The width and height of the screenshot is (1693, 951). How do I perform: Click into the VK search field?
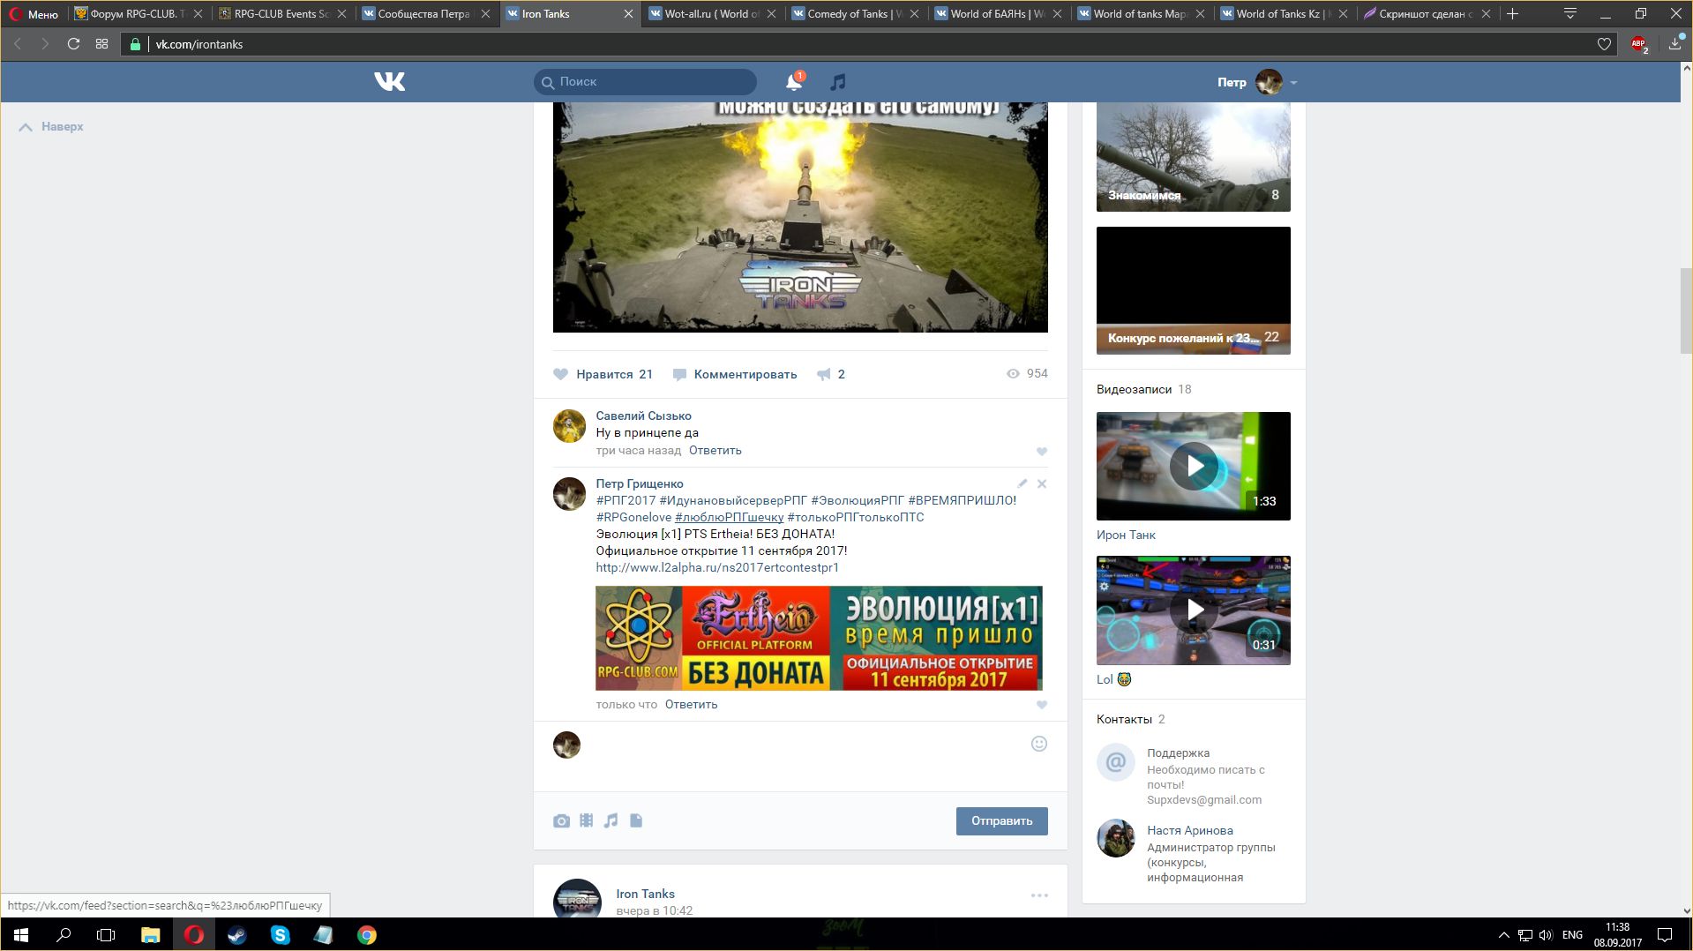645,82
